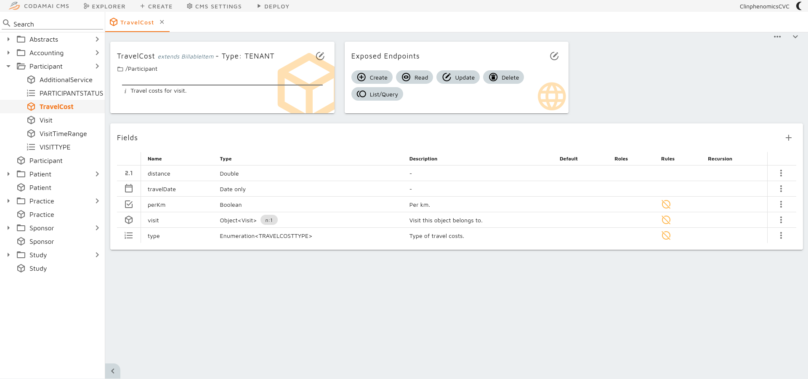Add a new field using the plus icon

[789, 138]
